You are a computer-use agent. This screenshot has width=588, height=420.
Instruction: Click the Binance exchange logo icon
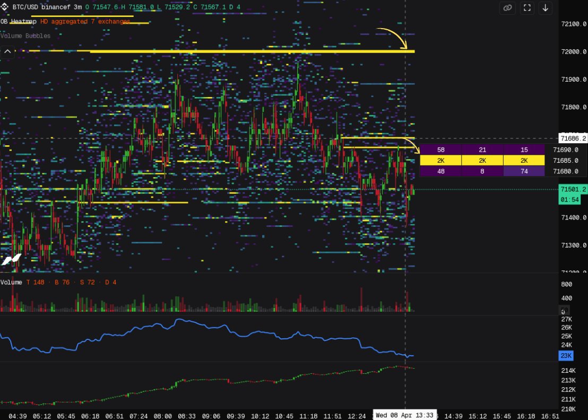tap(4, 7)
